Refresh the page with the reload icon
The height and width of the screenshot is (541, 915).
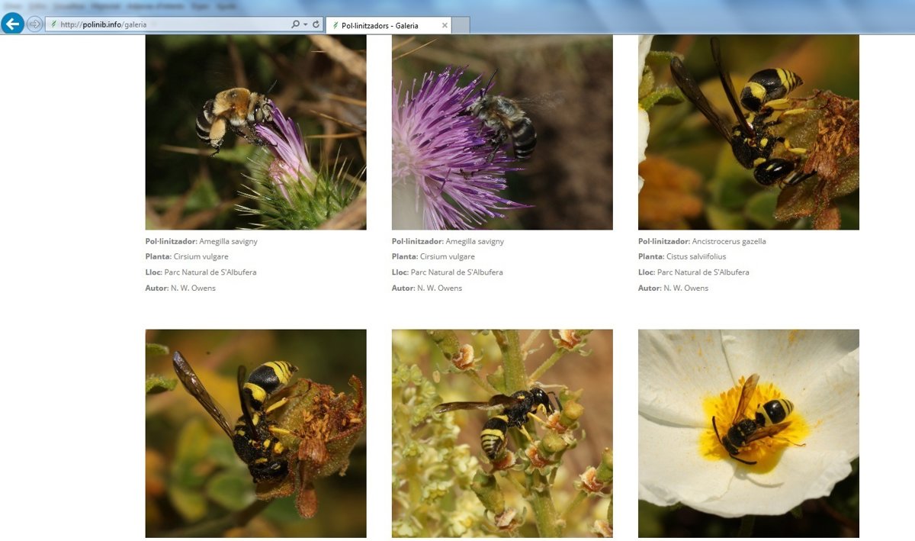tap(316, 24)
